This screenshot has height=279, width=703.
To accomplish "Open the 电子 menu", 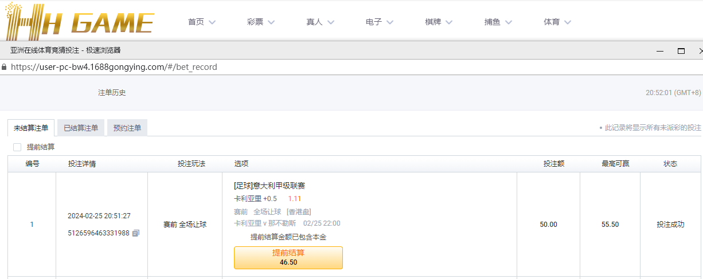I will [x=374, y=22].
